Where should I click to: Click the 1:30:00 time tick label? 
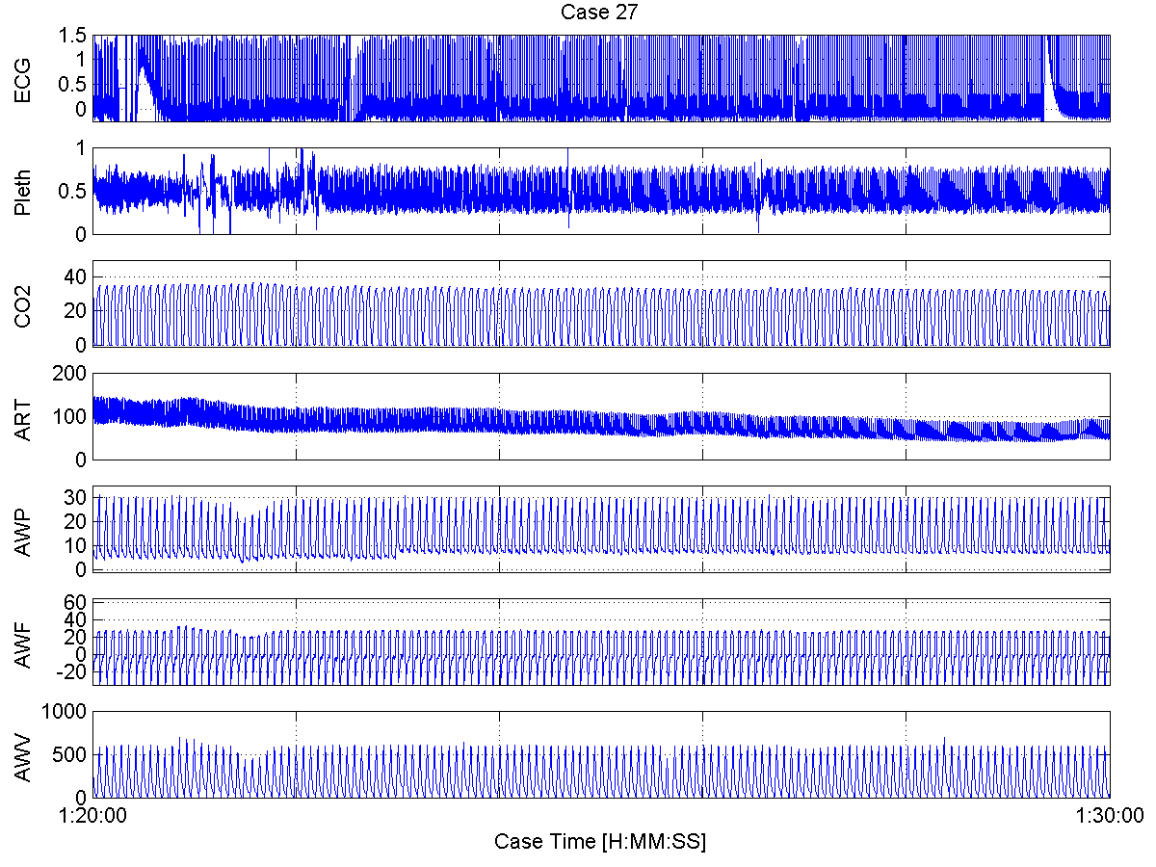coord(1111,817)
